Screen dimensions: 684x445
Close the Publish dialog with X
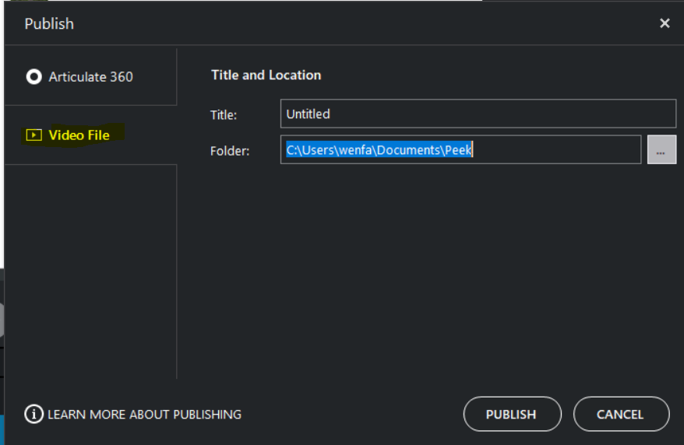point(665,23)
